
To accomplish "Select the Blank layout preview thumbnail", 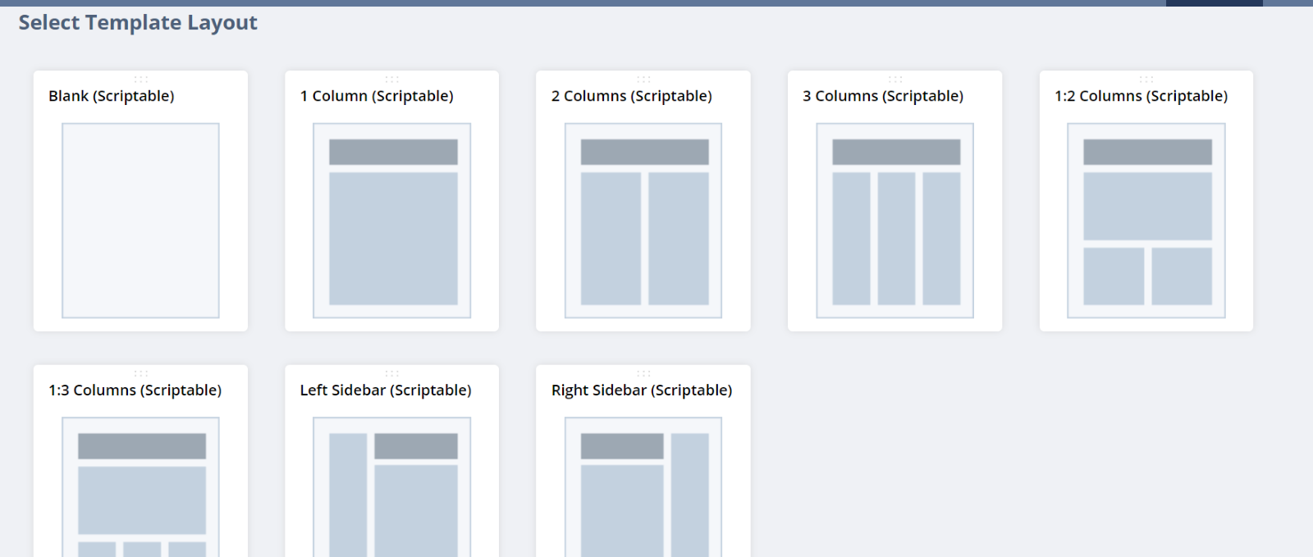I will coord(140,220).
